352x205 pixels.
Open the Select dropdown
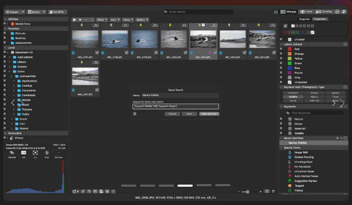tap(143, 20)
